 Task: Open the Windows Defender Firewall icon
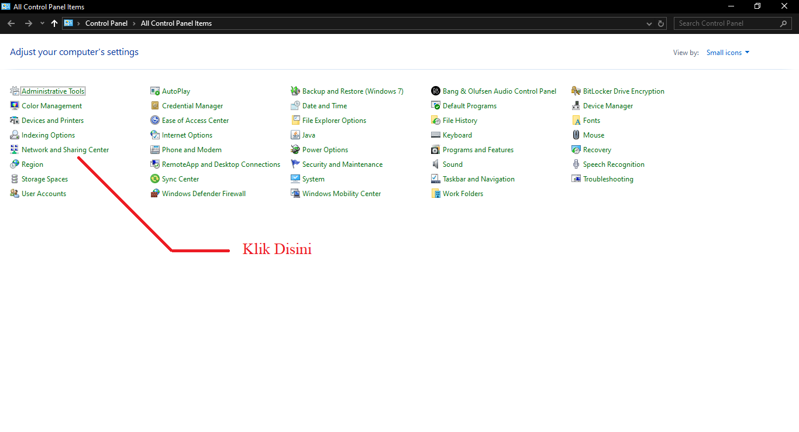coord(155,194)
